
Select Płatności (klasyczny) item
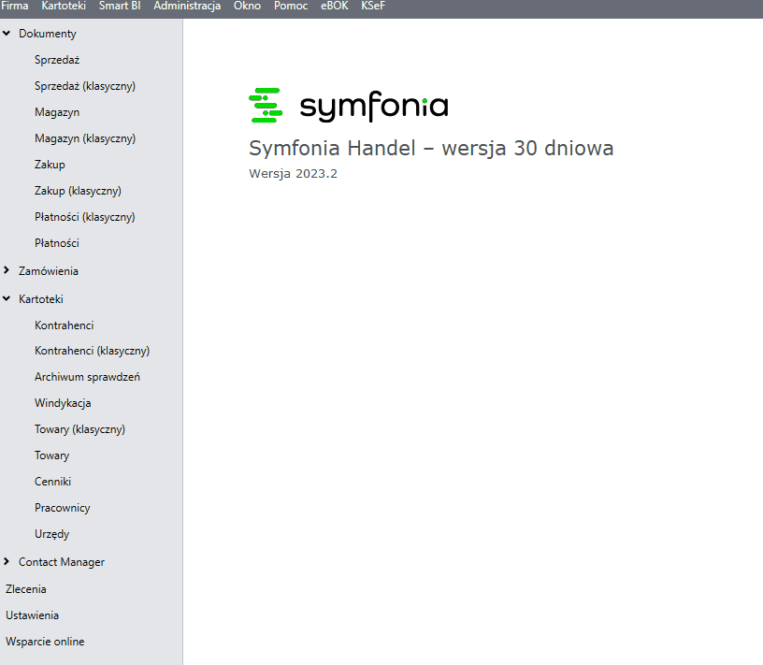(85, 217)
